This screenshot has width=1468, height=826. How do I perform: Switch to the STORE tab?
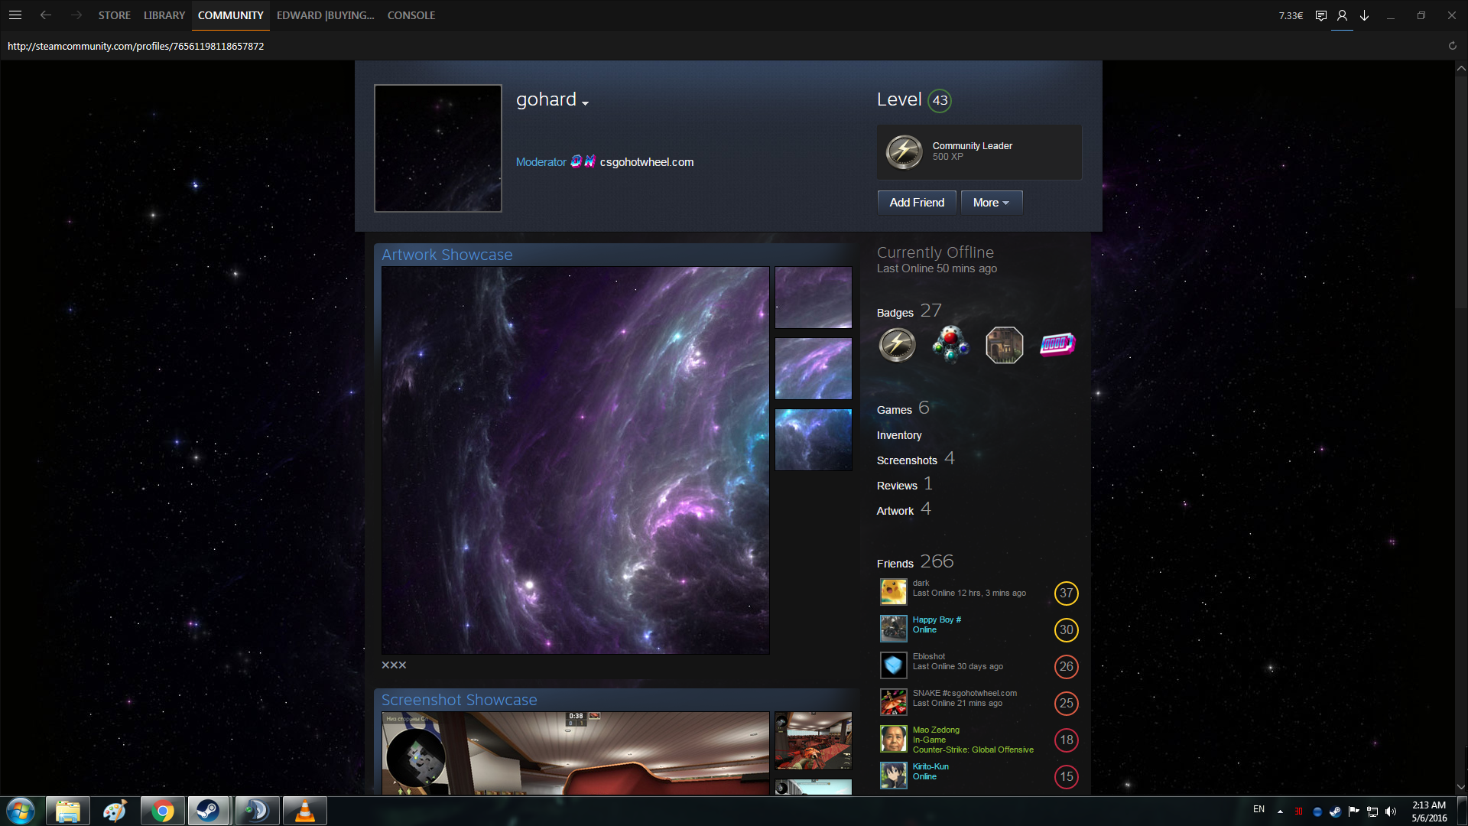(114, 15)
